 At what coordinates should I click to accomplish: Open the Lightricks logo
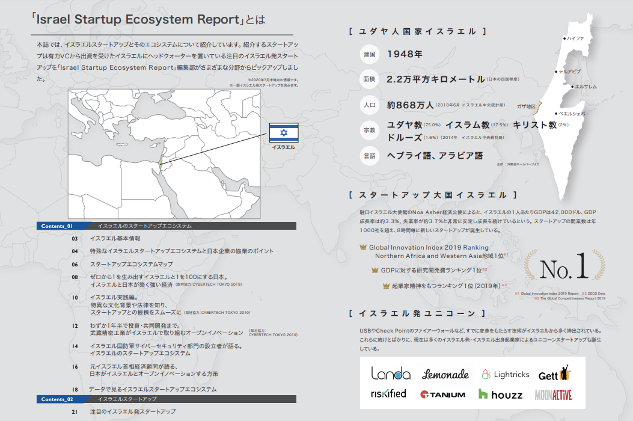(506, 375)
